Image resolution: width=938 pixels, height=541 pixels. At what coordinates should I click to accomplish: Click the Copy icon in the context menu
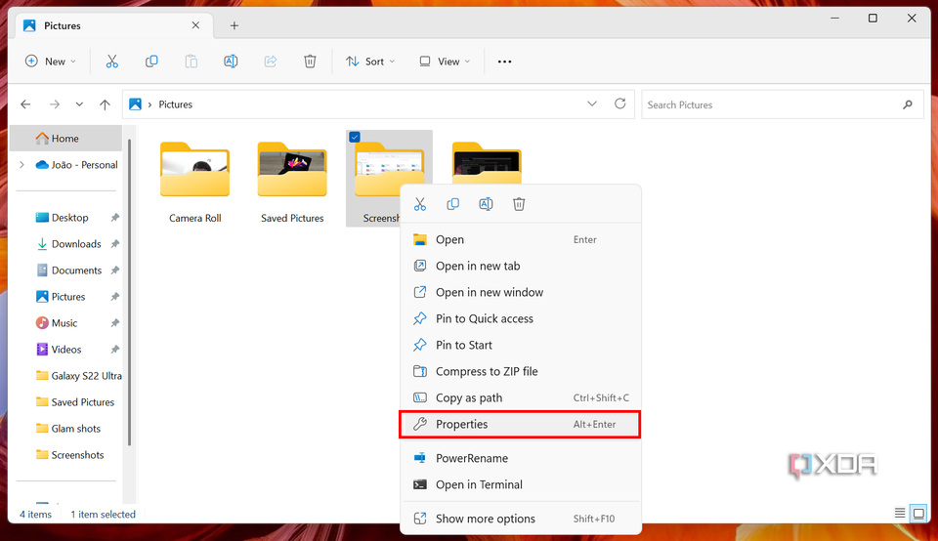click(452, 204)
